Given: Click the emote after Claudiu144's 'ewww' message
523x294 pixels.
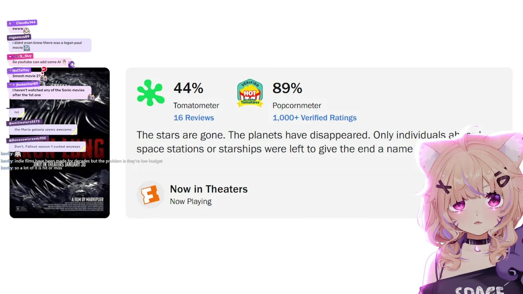Looking at the screenshot, I should tap(27, 30).
